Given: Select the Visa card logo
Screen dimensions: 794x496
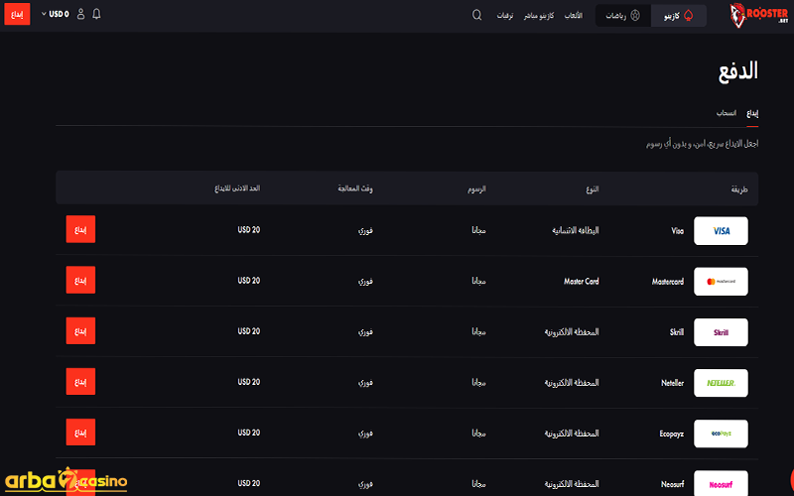Looking at the screenshot, I should pyautogui.click(x=721, y=230).
